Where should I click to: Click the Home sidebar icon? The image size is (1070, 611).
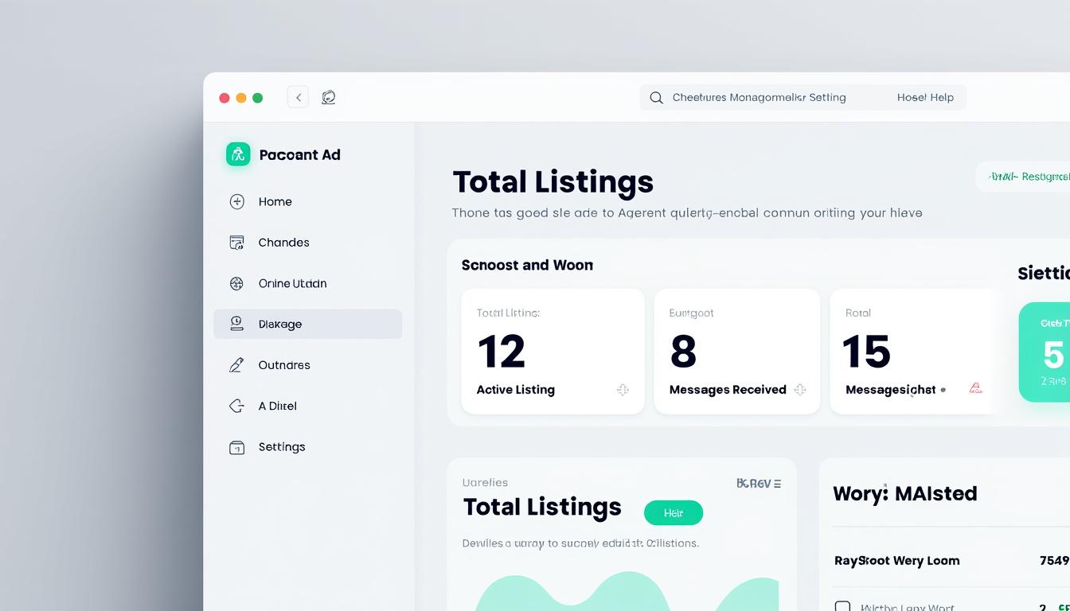point(236,201)
